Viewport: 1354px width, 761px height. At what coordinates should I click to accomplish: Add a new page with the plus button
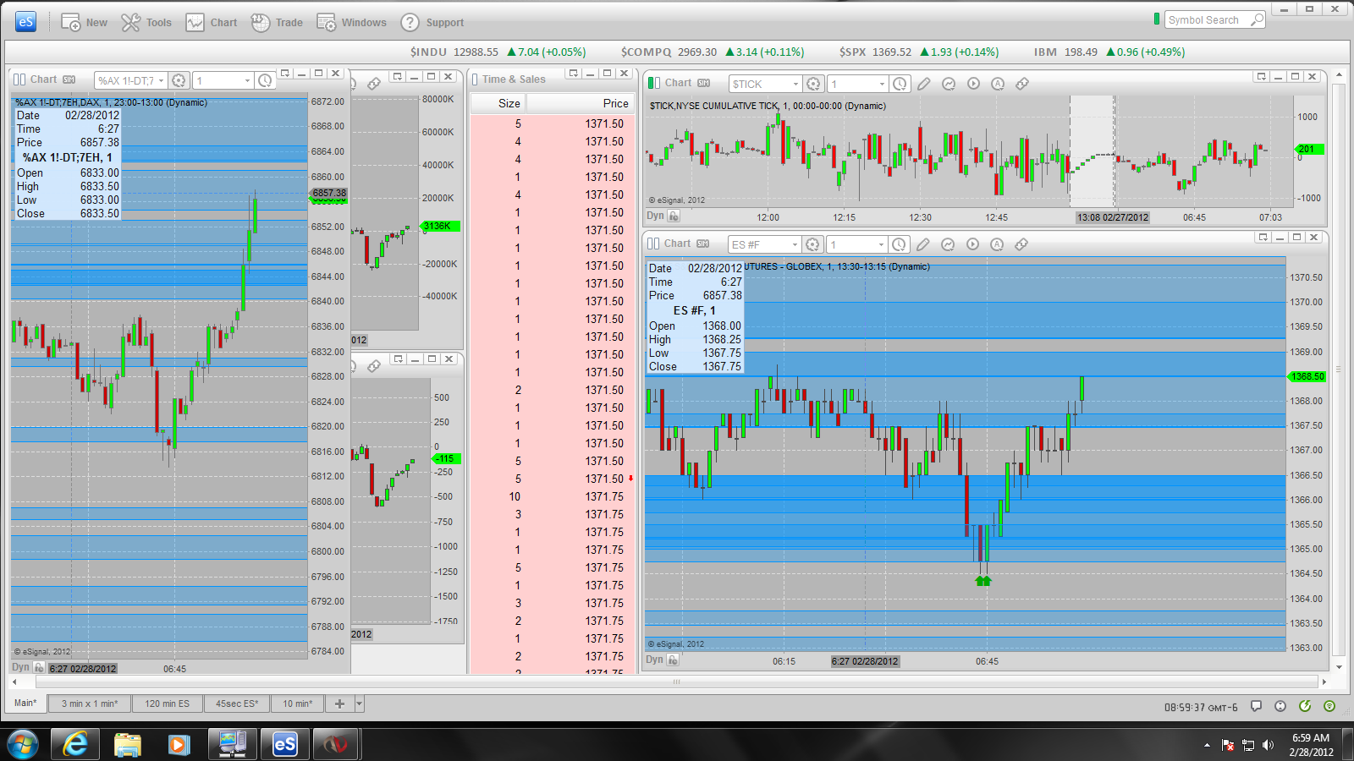339,704
